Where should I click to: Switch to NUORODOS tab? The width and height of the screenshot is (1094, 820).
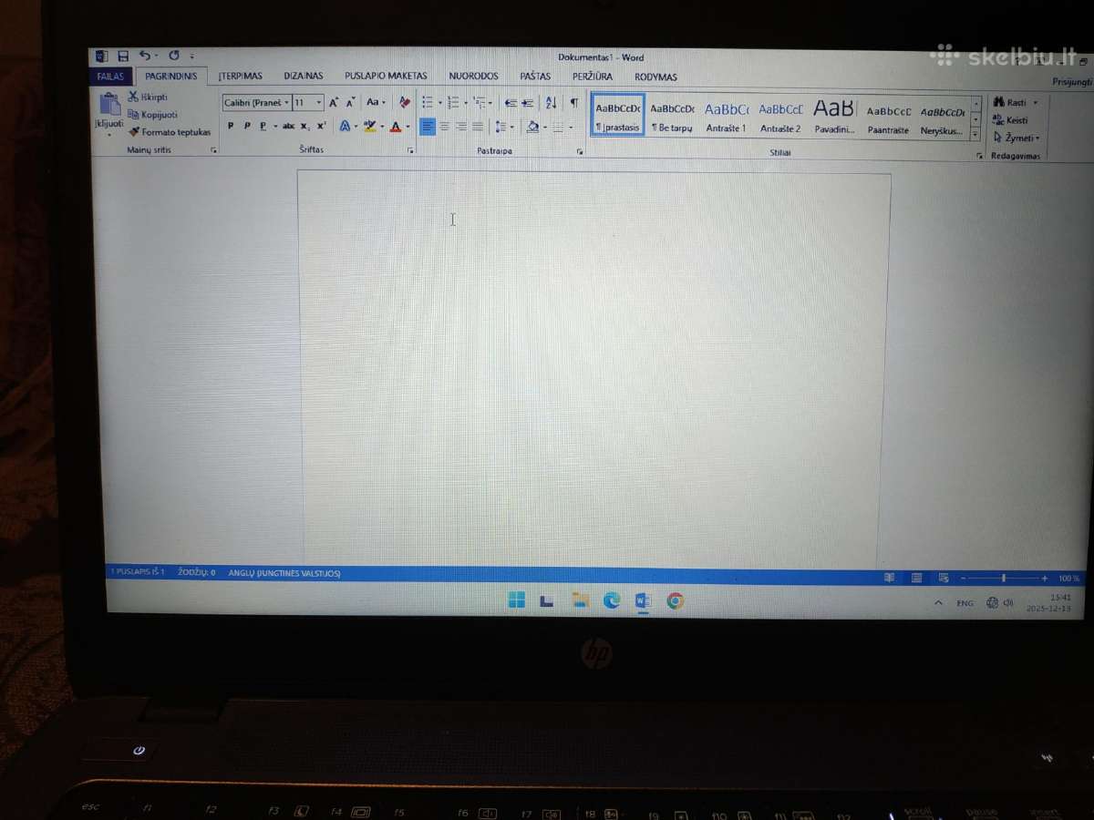coord(473,77)
